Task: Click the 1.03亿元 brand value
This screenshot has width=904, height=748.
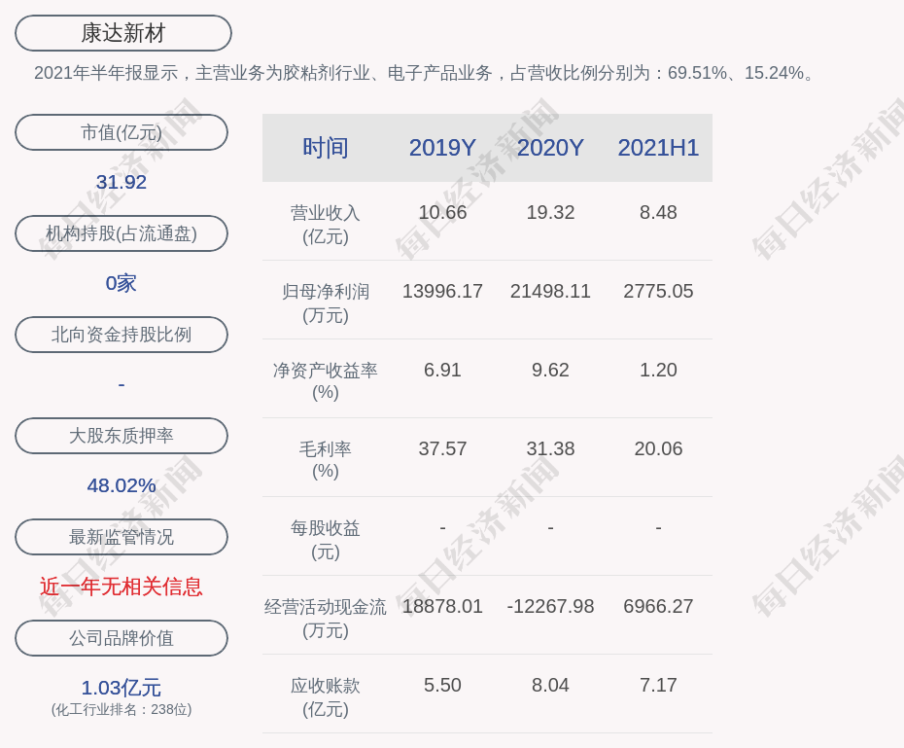Action: pyautogui.click(x=122, y=688)
